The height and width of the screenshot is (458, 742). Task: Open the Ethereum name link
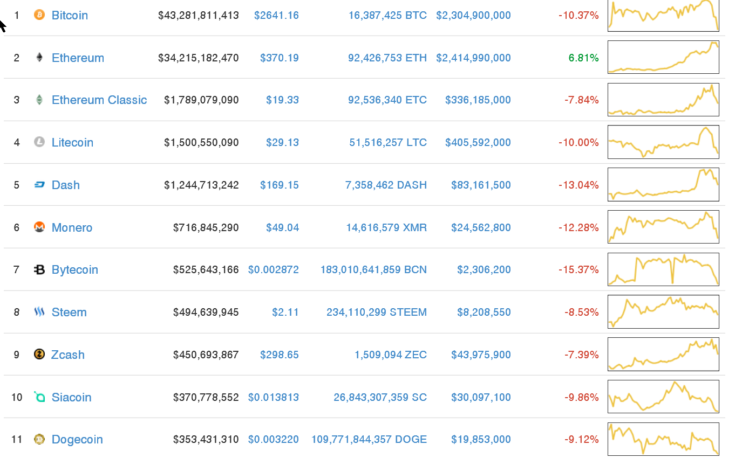(78, 58)
